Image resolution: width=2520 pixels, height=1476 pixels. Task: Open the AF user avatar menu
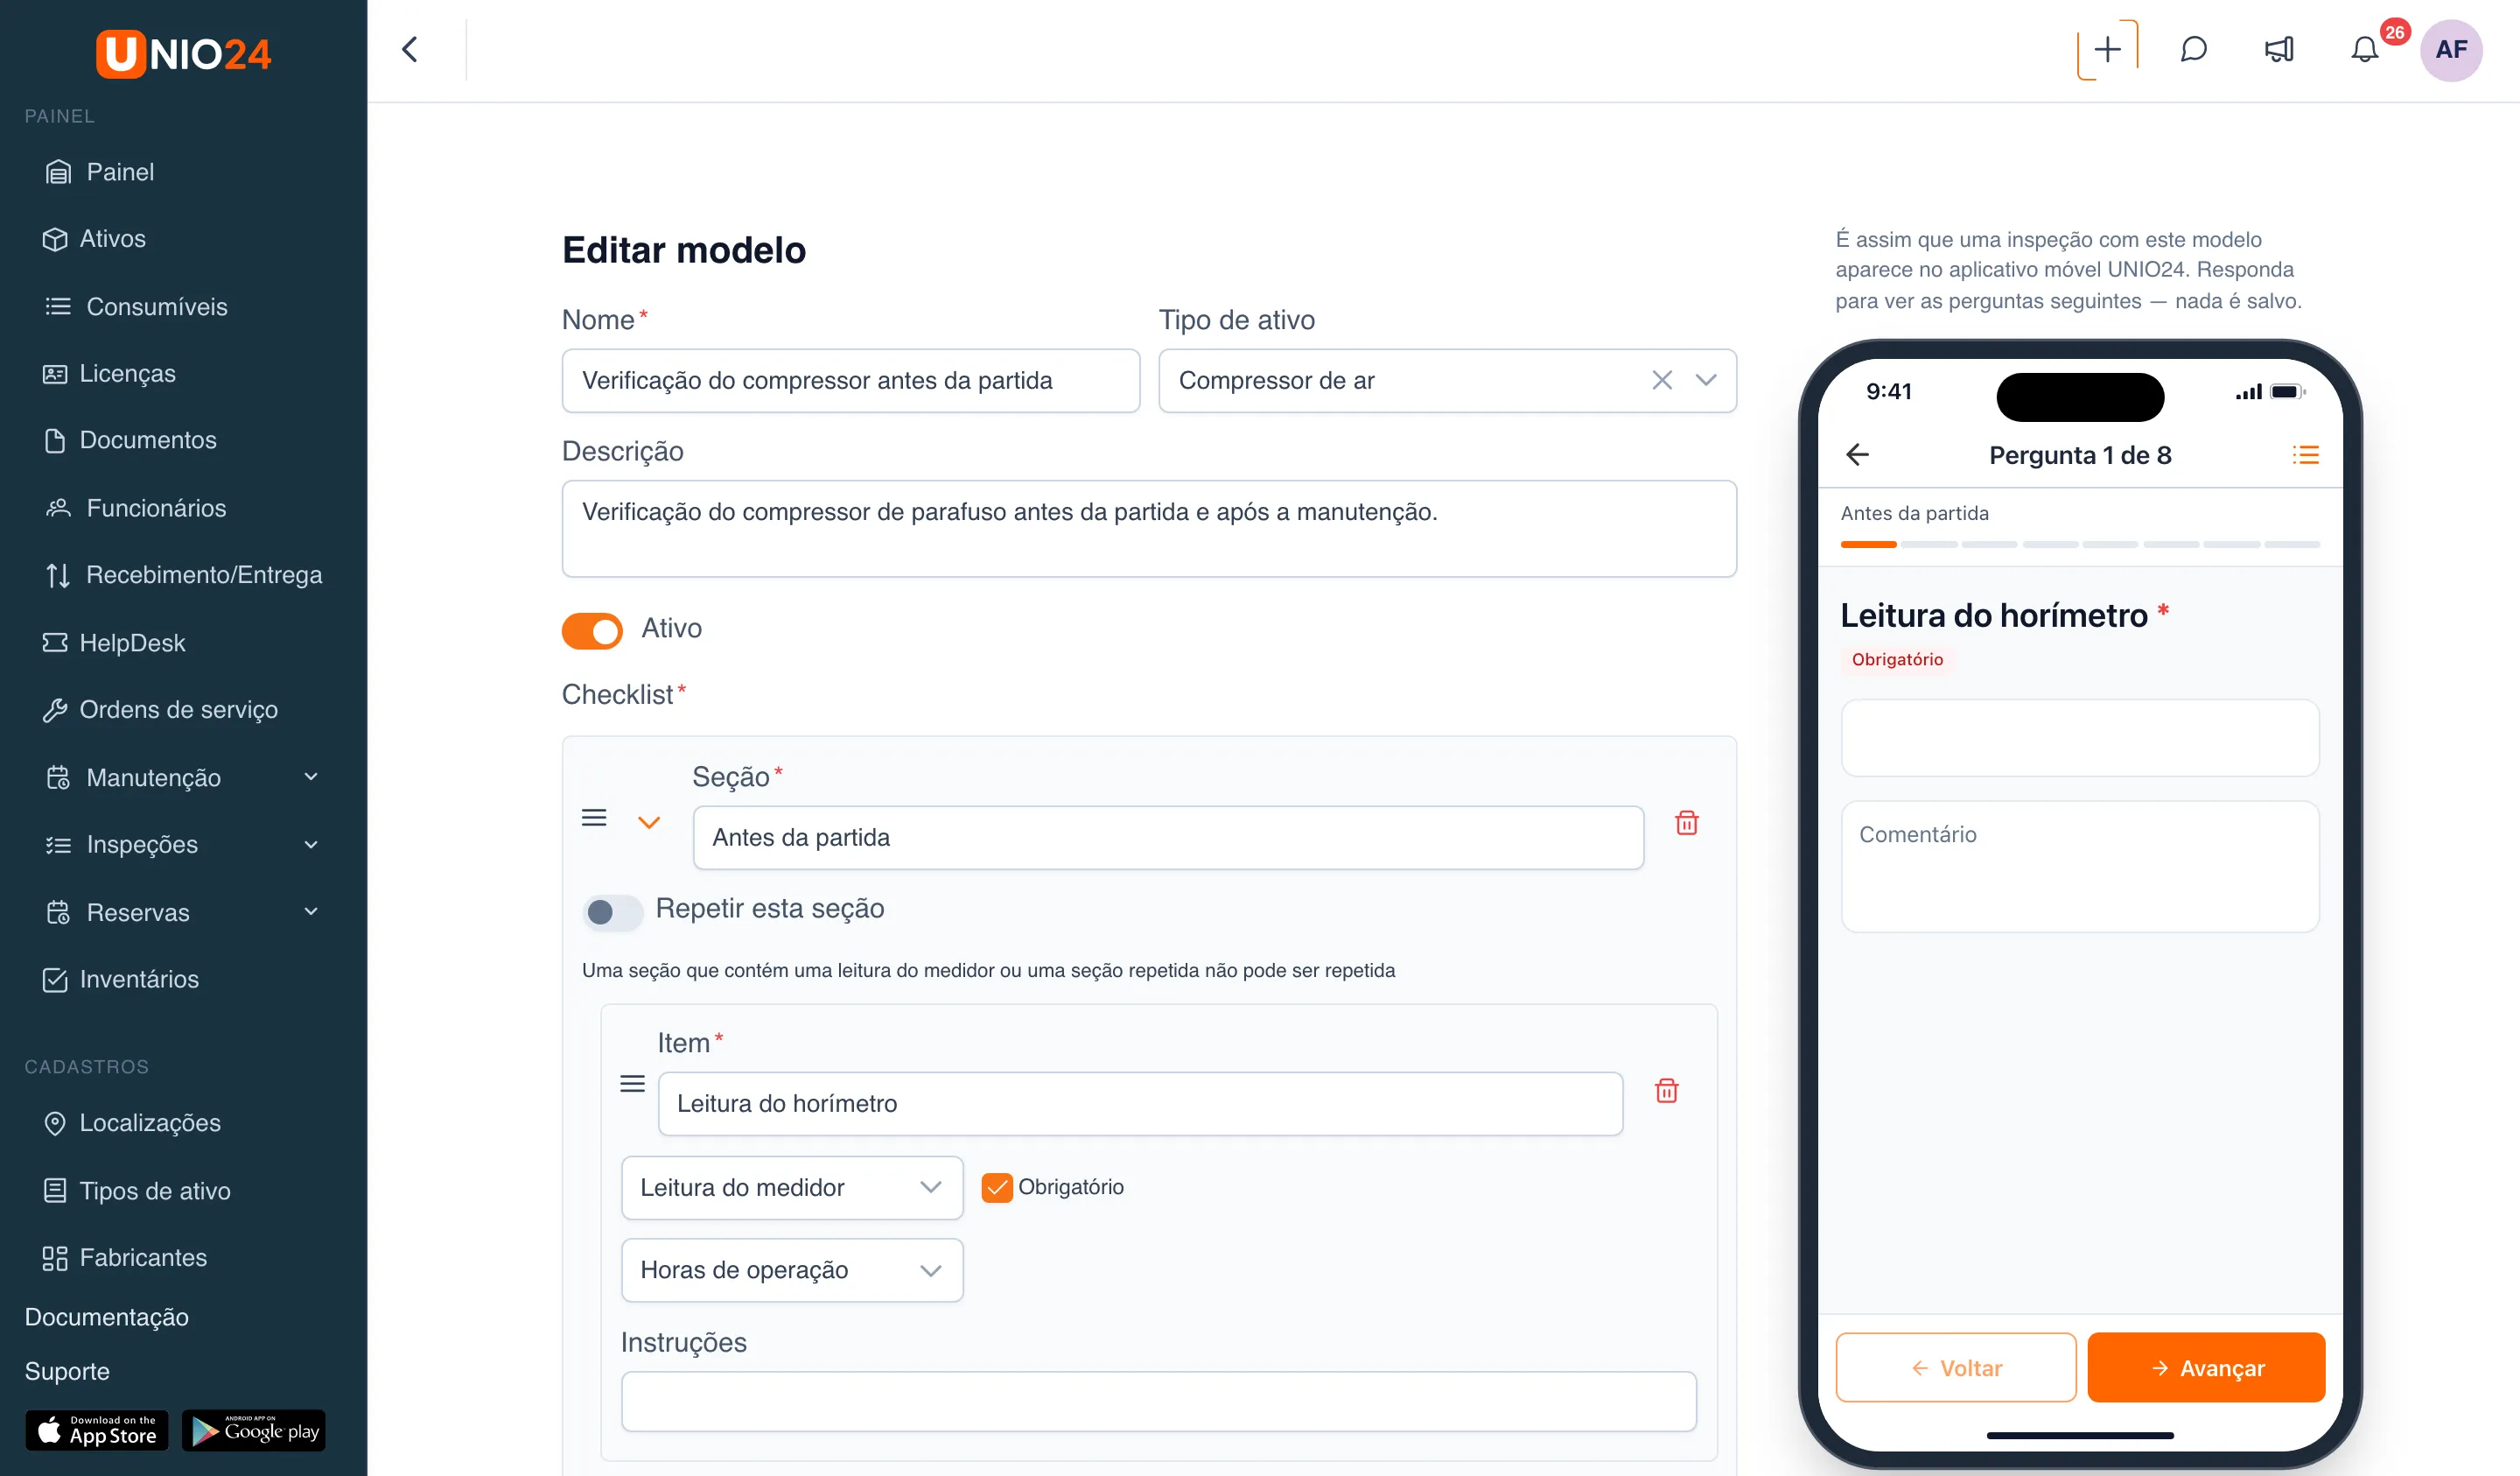coord(2450,49)
